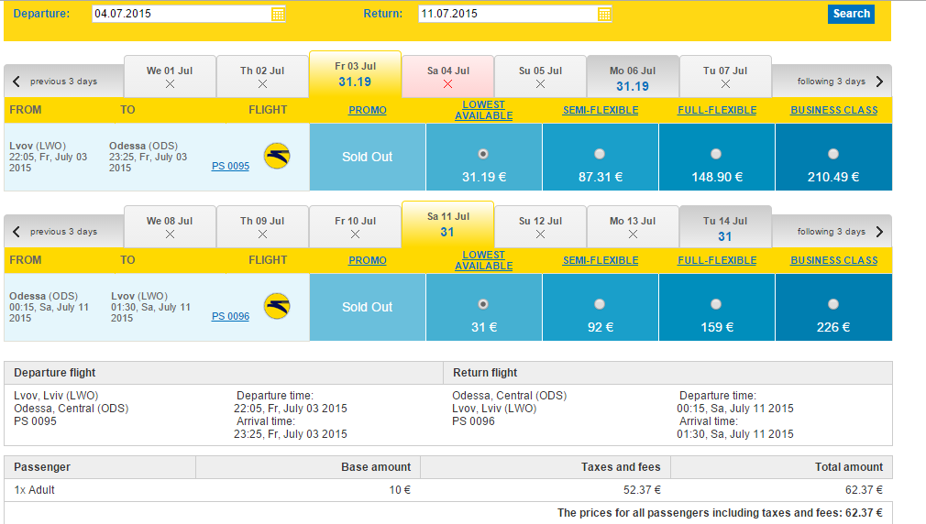
Task: Switch to Th 02 Jul date tab
Action: [262, 77]
